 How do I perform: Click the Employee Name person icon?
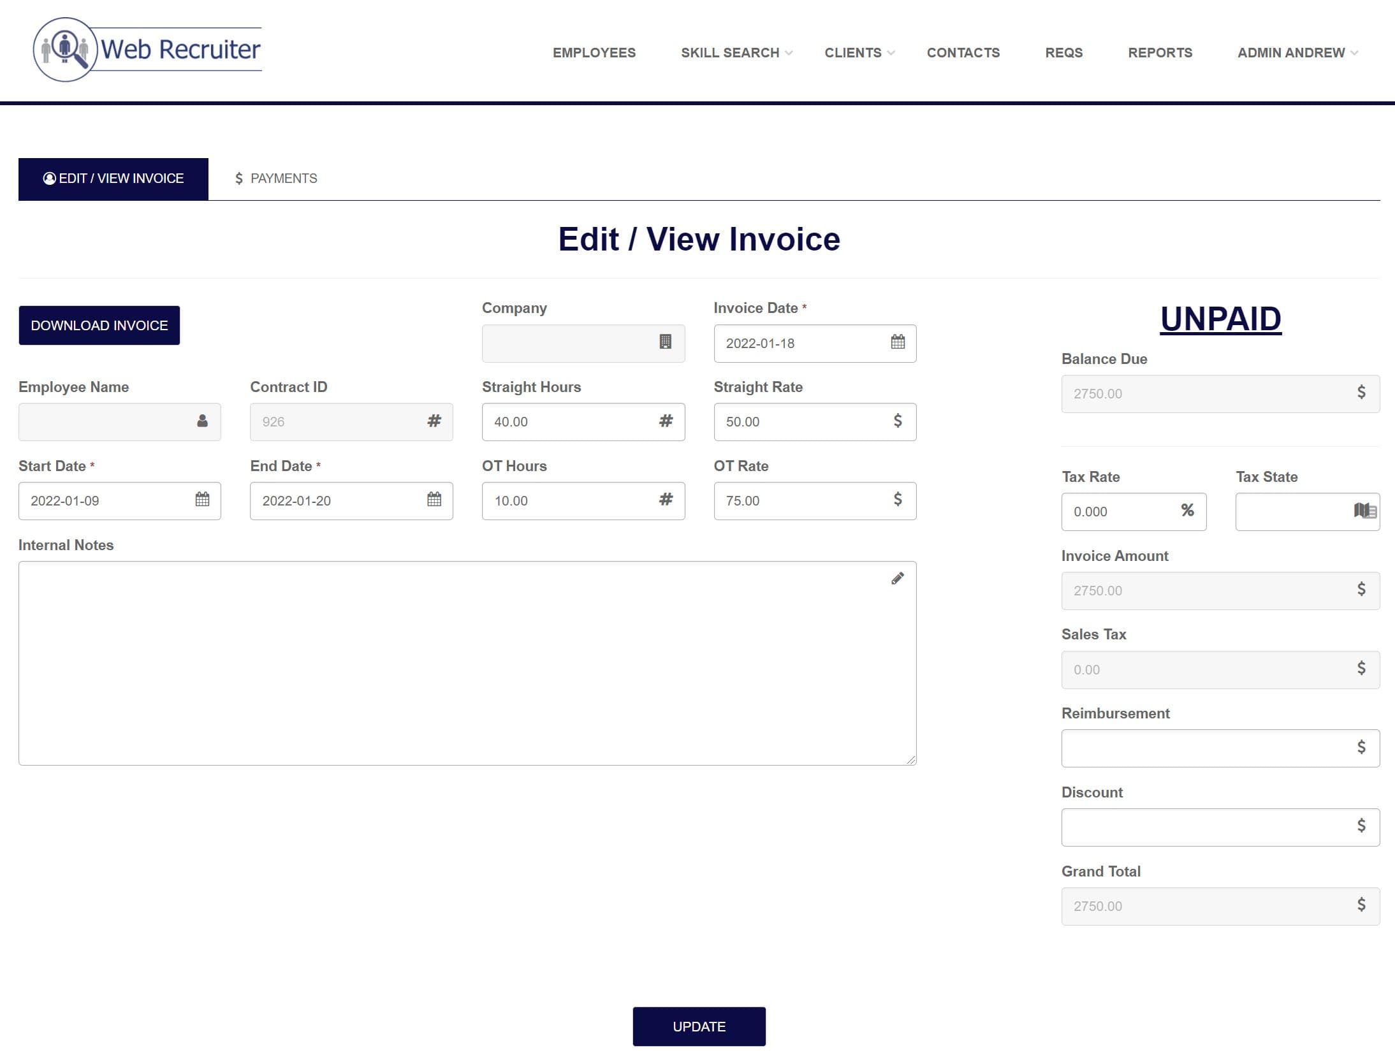[202, 421]
